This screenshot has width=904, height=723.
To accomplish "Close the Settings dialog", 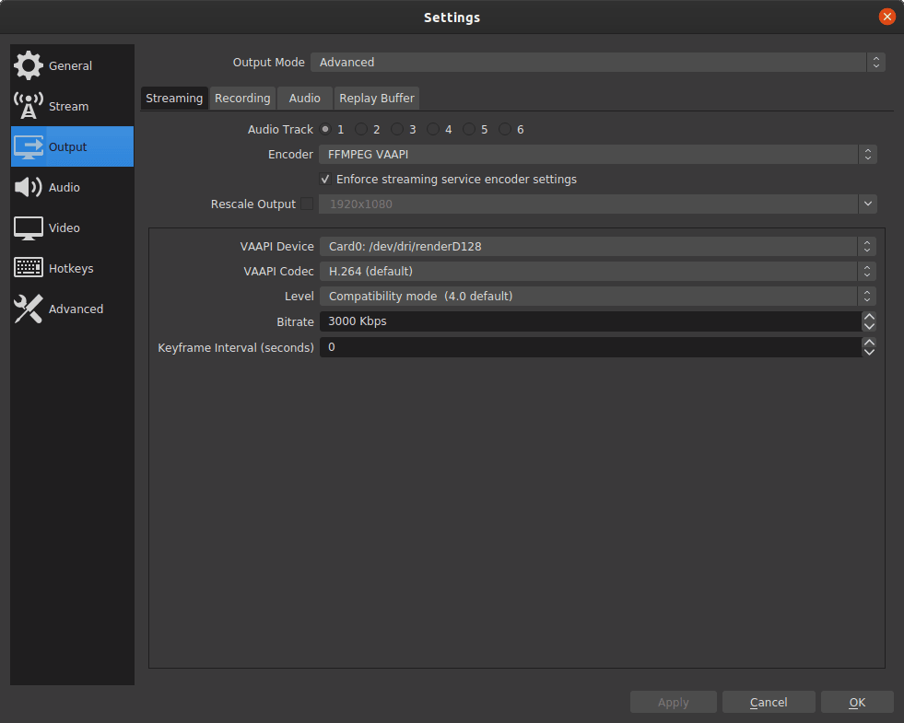I will tap(886, 17).
